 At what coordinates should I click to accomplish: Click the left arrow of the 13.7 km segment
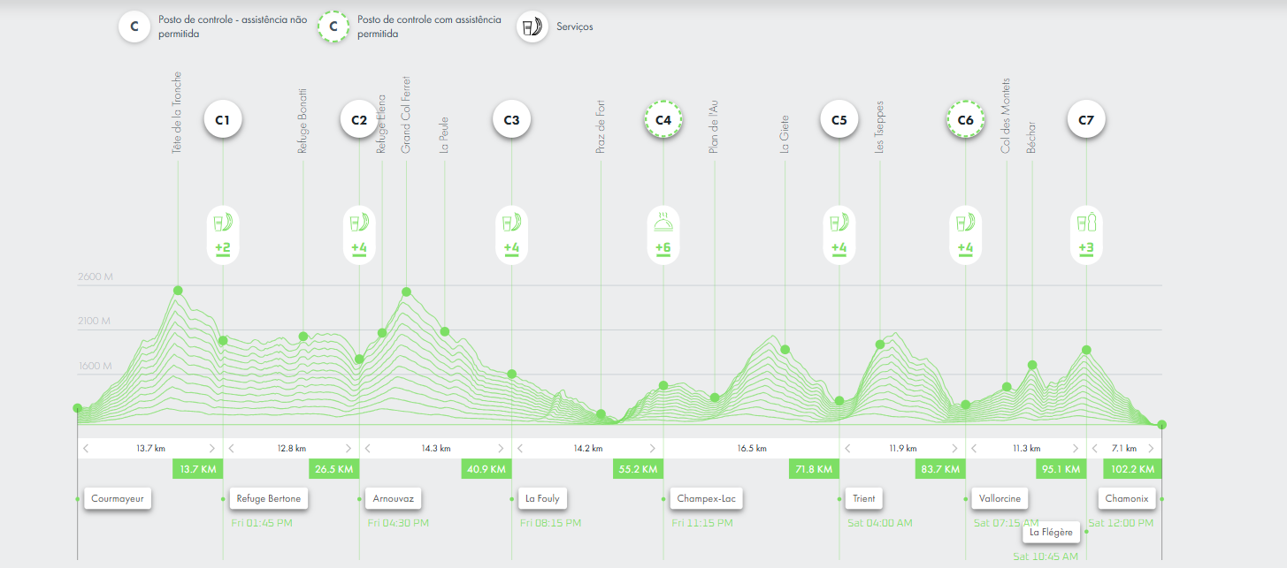click(86, 449)
